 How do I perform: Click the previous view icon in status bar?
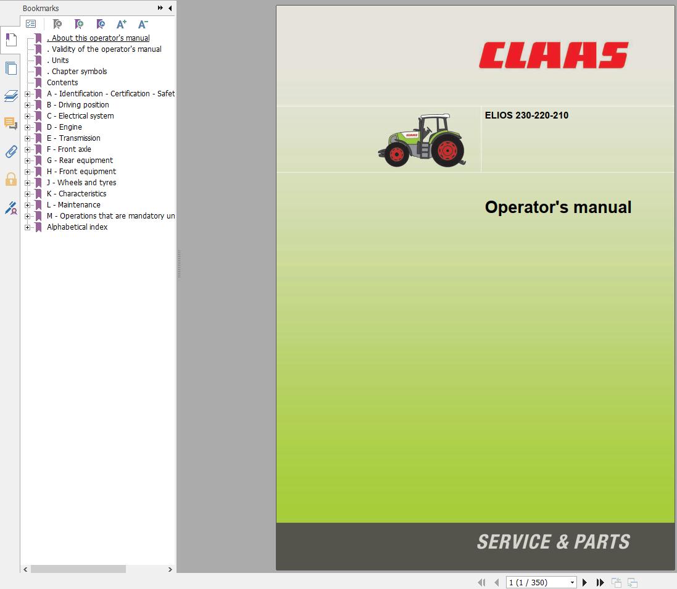[x=617, y=583]
